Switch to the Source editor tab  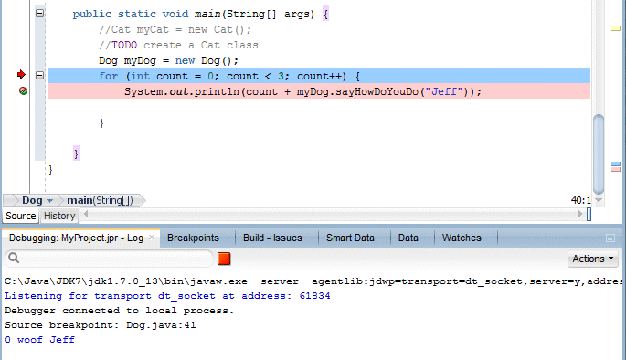[x=21, y=216]
